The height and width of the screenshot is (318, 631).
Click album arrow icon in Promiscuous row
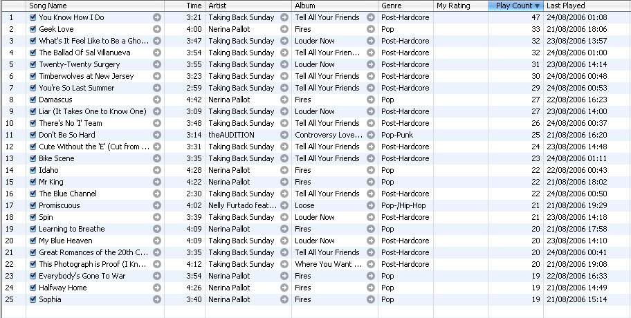(x=371, y=205)
